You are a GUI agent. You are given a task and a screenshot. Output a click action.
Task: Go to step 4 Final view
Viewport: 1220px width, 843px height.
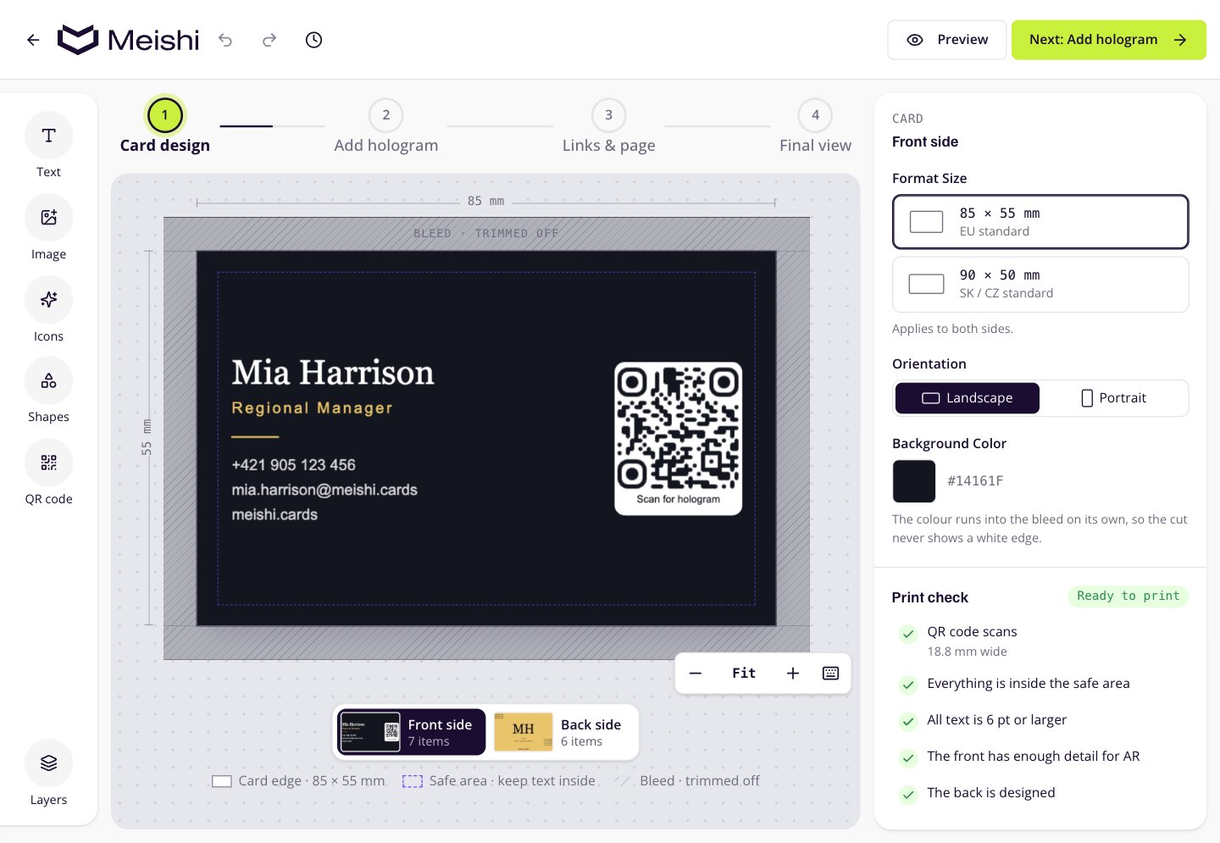tap(815, 125)
